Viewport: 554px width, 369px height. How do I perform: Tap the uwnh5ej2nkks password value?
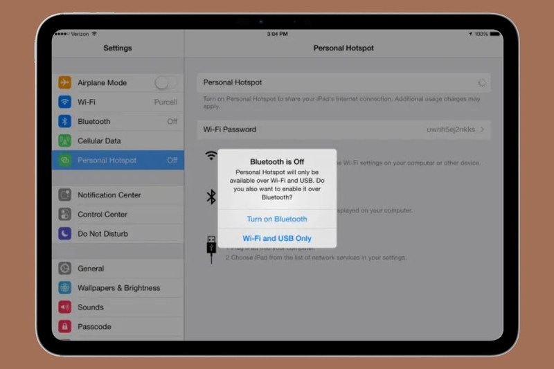pos(451,129)
